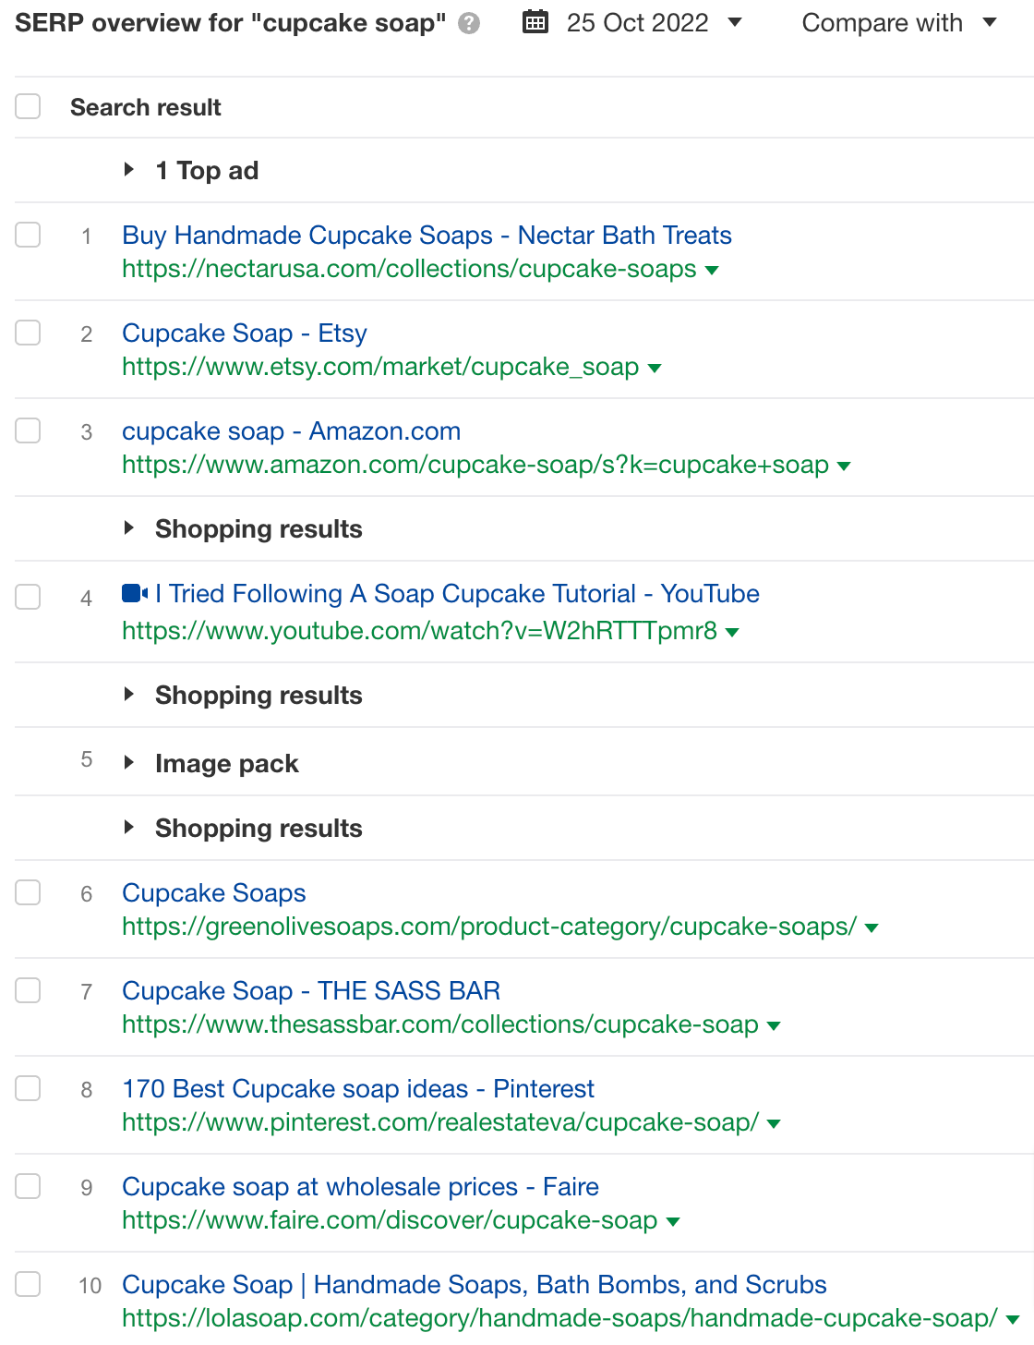This screenshot has height=1345, width=1034.
Task: Expand the first Shopping results section
Action: (129, 528)
